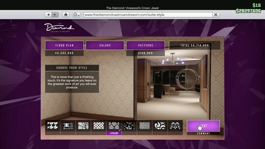Close the browser with the X button
The height and width of the screenshot is (149, 265).
tap(216, 15)
